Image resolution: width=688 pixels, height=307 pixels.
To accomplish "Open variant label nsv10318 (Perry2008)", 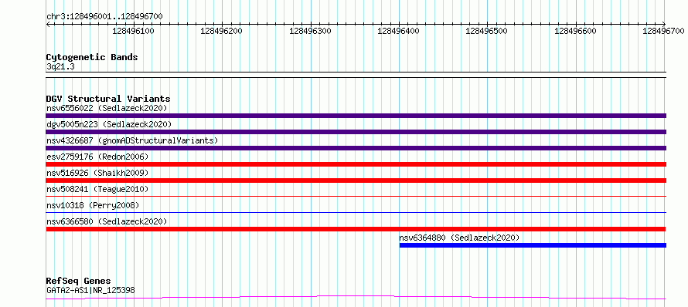I will click(93, 205).
